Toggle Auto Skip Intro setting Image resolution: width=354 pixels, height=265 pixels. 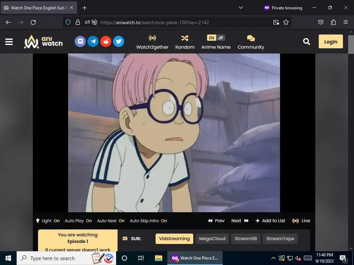coord(148,221)
